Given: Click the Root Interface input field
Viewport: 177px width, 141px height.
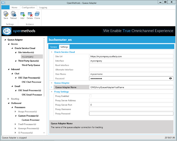Looking at the screenshot, I should tap(131, 65).
